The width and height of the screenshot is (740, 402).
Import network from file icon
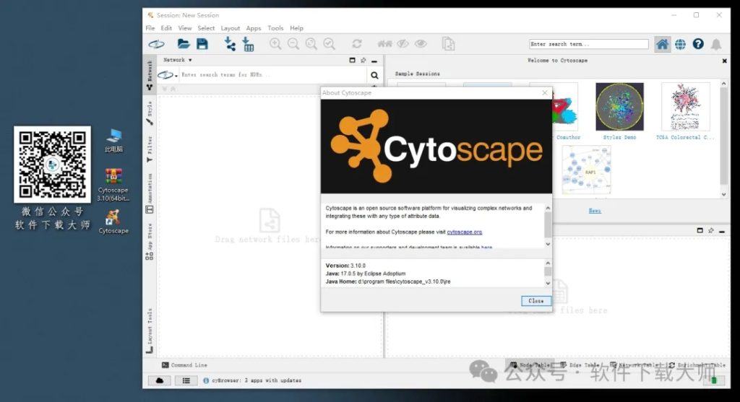click(230, 44)
